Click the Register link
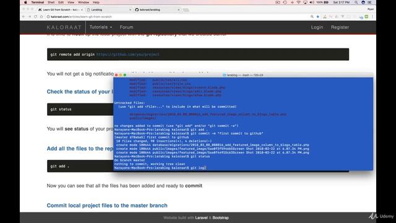The image size is (396, 223). [x=340, y=27]
